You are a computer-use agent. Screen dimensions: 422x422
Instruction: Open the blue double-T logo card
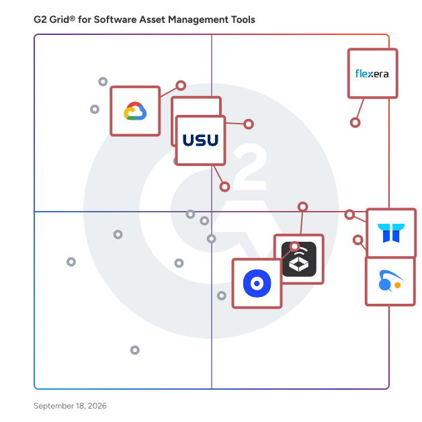point(391,233)
